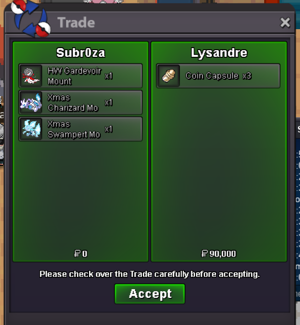Click the Lysandre player name header

pyautogui.click(x=219, y=53)
